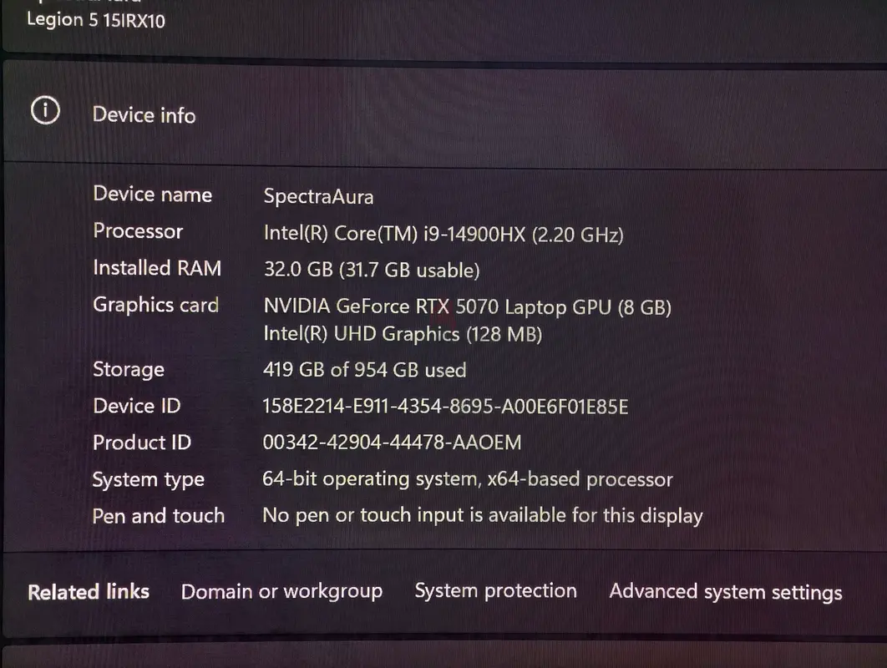The image size is (887, 668).
Task: Click the Processor label
Action: [138, 230]
